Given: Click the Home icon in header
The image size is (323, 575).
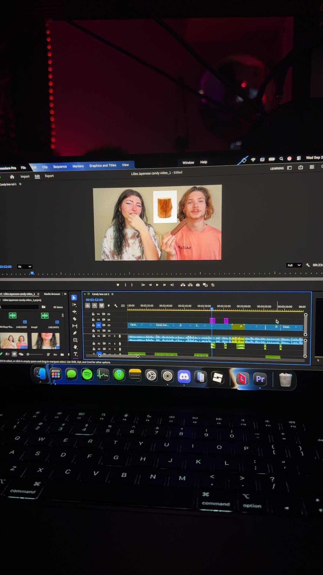Looking at the screenshot, I should 12,177.
